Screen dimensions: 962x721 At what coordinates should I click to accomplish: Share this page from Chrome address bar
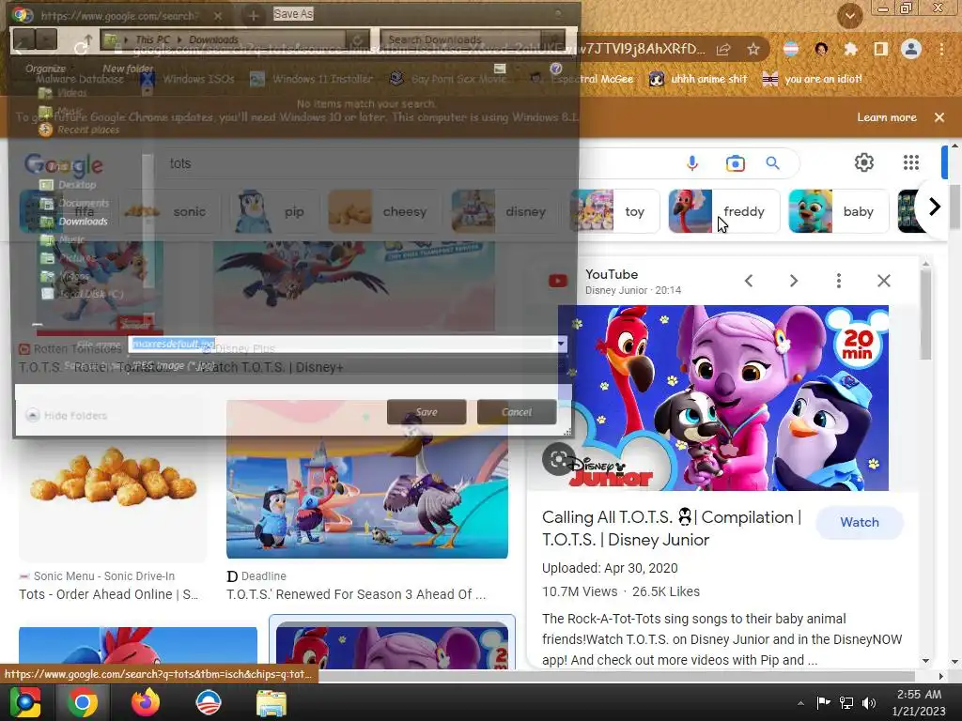click(x=723, y=49)
